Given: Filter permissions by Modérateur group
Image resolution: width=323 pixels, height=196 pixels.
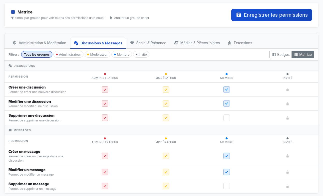Looking at the screenshot, I should [97, 54].
